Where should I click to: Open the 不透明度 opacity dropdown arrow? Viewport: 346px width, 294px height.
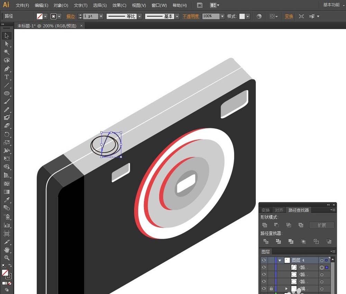click(222, 16)
